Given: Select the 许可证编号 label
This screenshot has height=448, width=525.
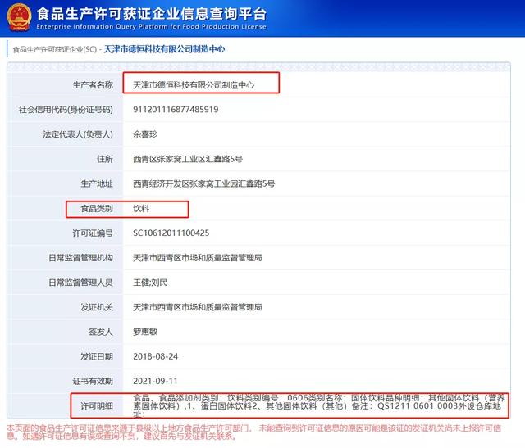Looking at the screenshot, I should tap(93, 233).
